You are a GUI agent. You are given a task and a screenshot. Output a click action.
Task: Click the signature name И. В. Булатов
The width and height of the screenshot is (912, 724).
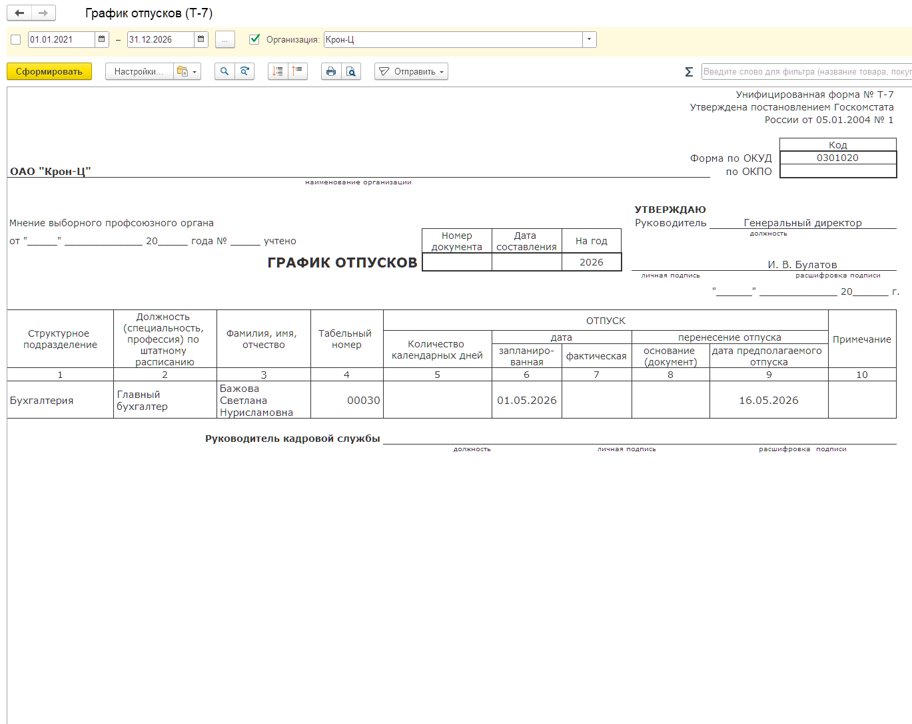point(802,265)
